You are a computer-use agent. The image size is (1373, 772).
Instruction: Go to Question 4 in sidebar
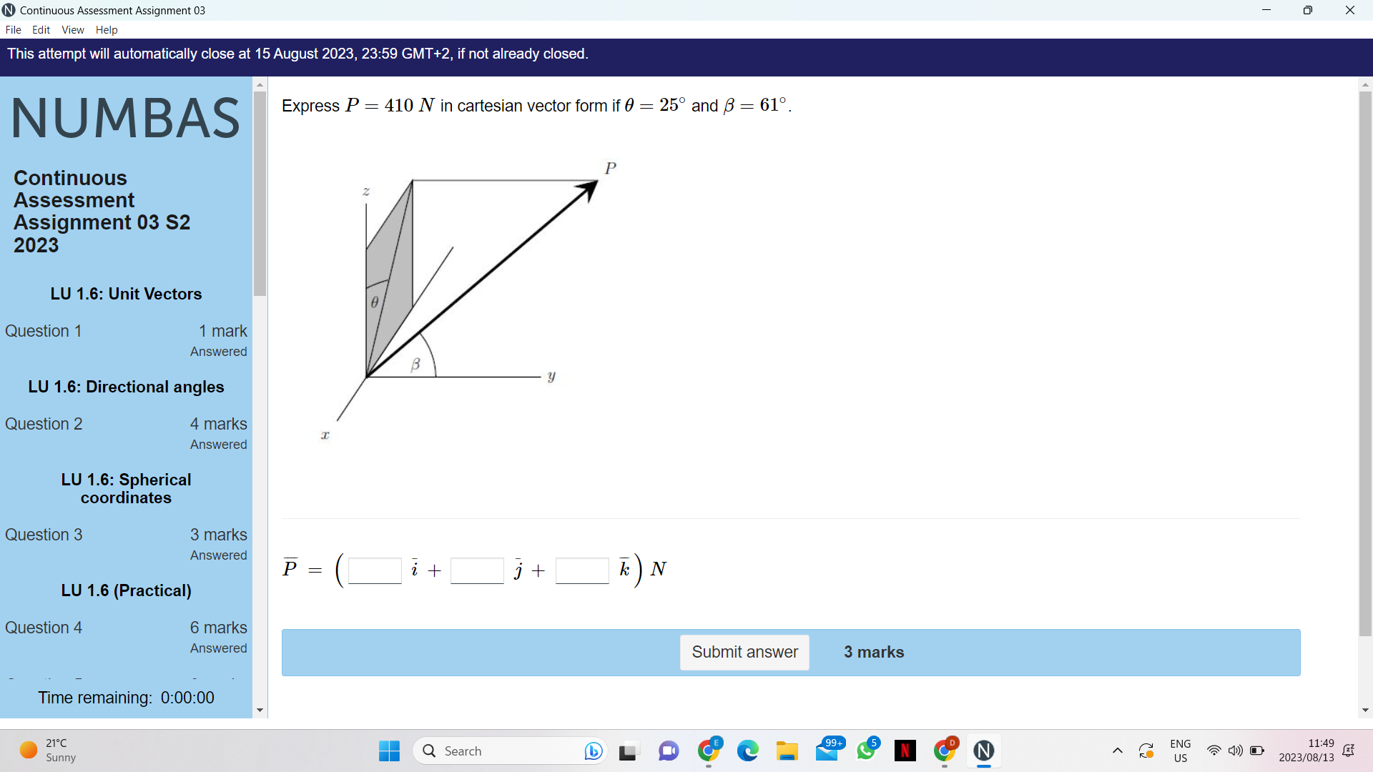pos(44,628)
